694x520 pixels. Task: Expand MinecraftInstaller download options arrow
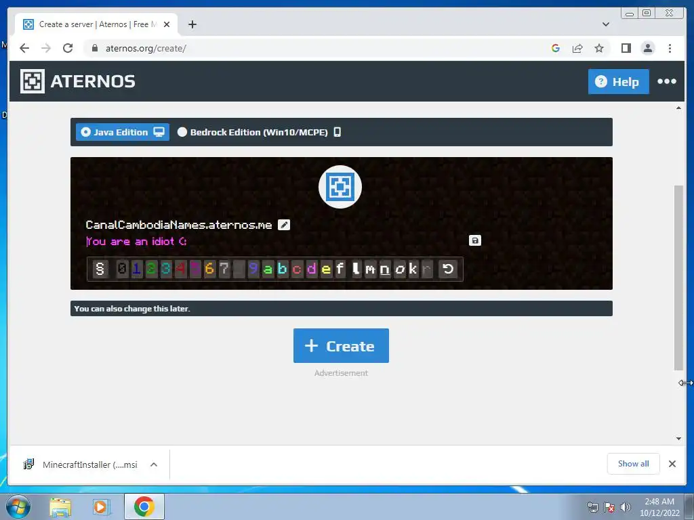point(154,464)
